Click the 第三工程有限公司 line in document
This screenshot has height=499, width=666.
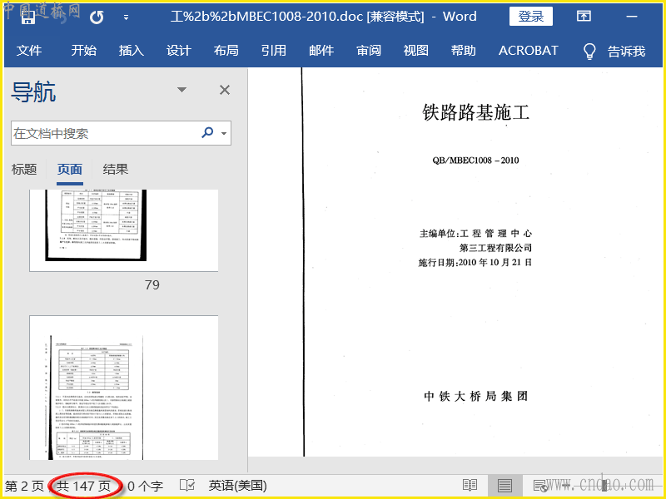495,248
